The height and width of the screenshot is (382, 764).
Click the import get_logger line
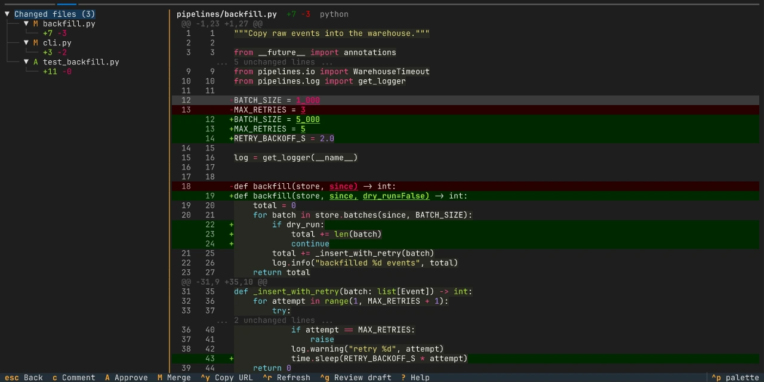[466, 81]
